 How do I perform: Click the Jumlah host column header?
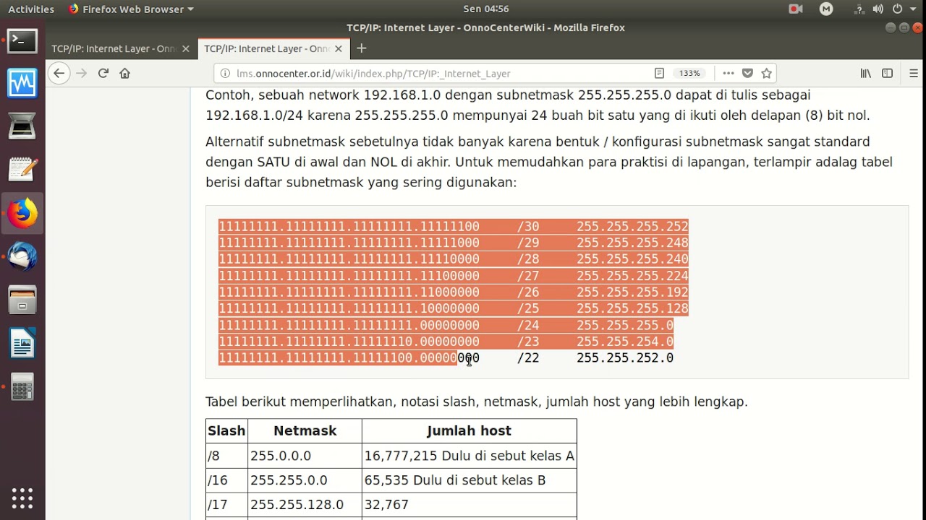(469, 430)
